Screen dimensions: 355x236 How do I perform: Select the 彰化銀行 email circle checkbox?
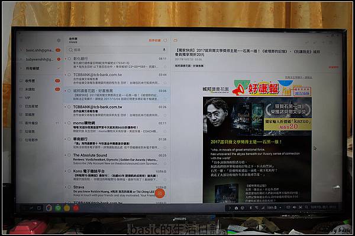click(69, 59)
